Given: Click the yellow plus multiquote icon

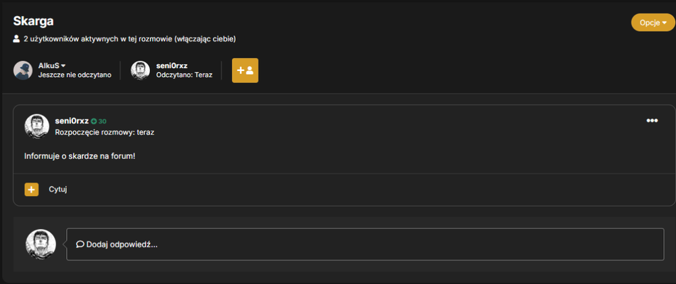Looking at the screenshot, I should coord(32,189).
